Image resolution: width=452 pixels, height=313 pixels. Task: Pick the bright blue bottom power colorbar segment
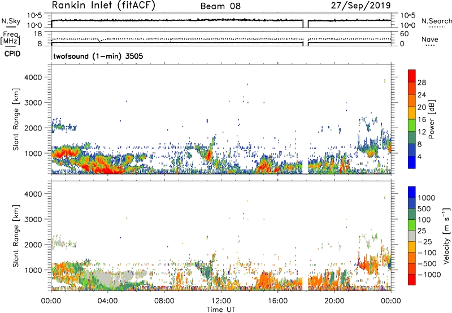[x=412, y=162]
